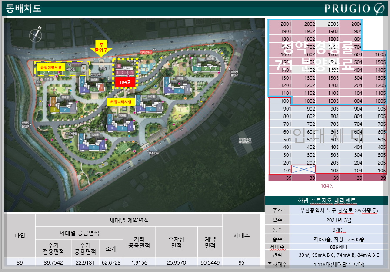Click the 타입 column header
Image resolution: width=390 pixels, height=272 pixels.
point(20,235)
